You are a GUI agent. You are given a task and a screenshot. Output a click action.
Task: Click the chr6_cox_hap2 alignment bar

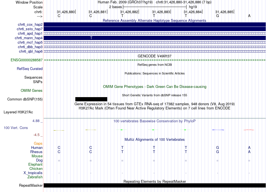pos(155,24)
